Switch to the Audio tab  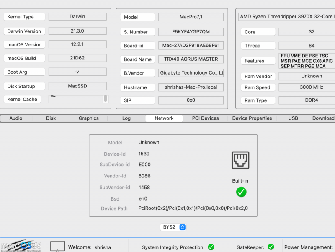tap(16, 118)
